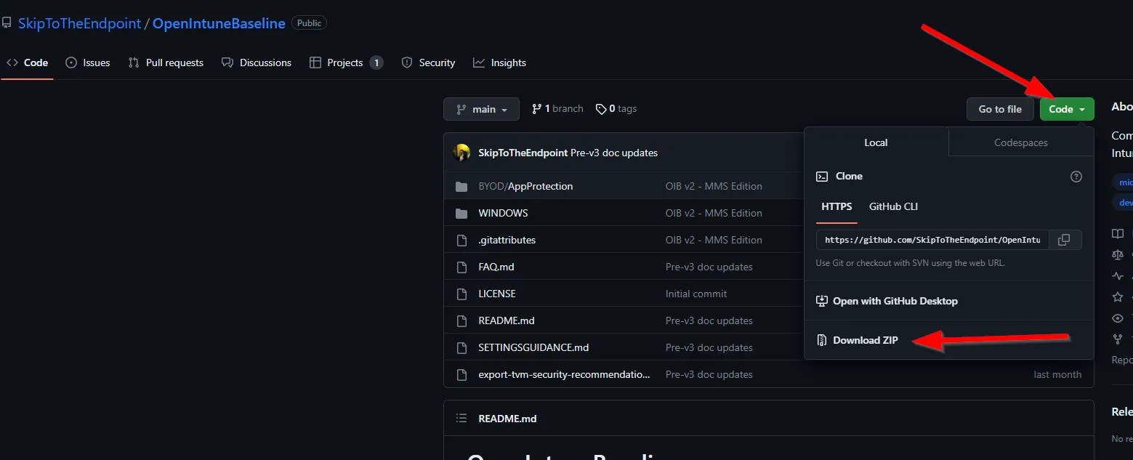Switch to the Issues tab

tap(88, 62)
